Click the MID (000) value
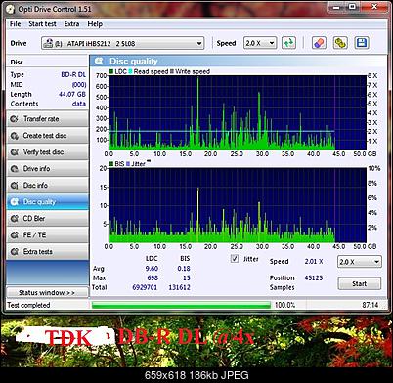Image resolution: width=393 pixels, height=383 pixels. click(x=79, y=85)
